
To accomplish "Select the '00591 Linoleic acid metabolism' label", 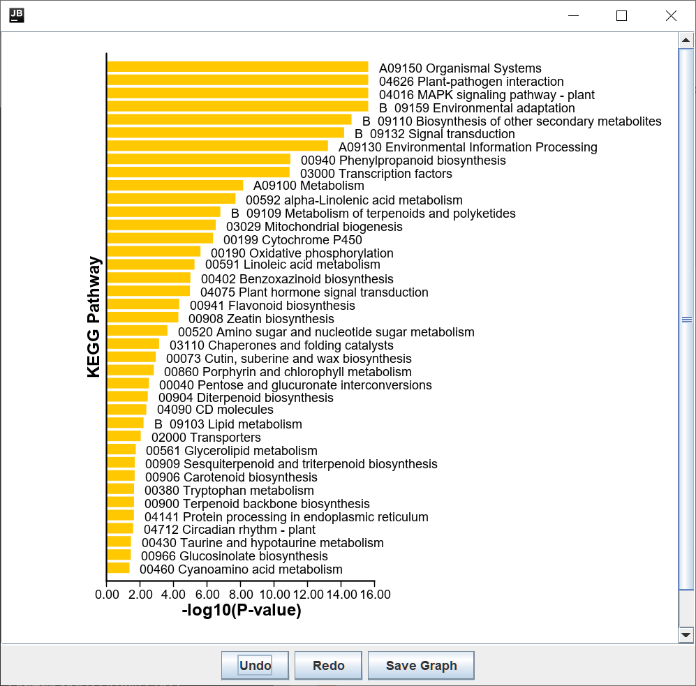I will click(293, 264).
